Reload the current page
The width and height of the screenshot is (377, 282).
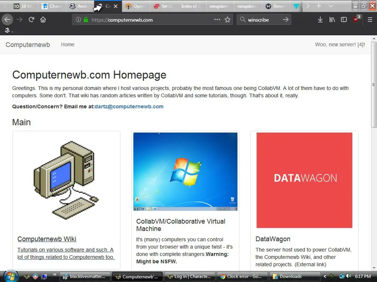coord(31,20)
